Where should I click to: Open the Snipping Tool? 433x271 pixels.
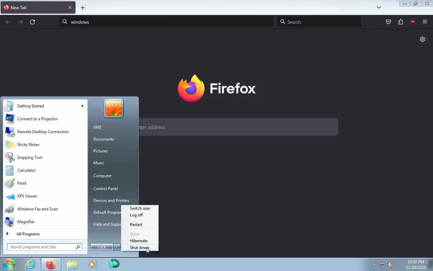point(45,158)
